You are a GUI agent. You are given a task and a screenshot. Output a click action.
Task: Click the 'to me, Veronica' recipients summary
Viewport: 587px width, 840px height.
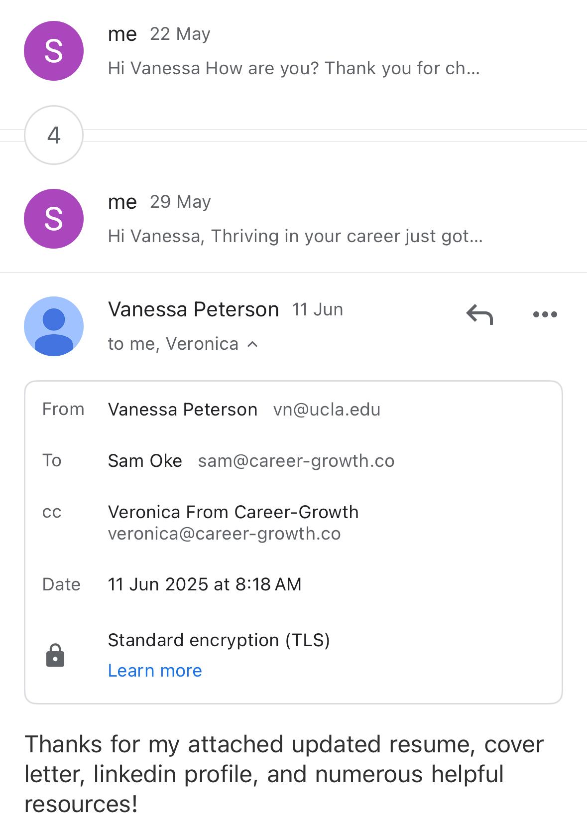pyautogui.click(x=173, y=344)
